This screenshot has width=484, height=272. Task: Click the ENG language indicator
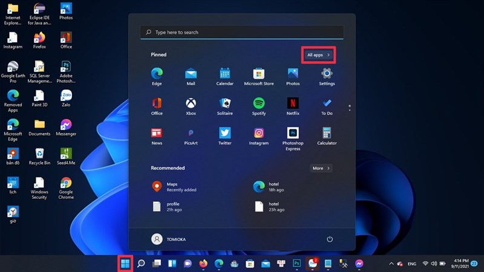[x=412, y=264]
